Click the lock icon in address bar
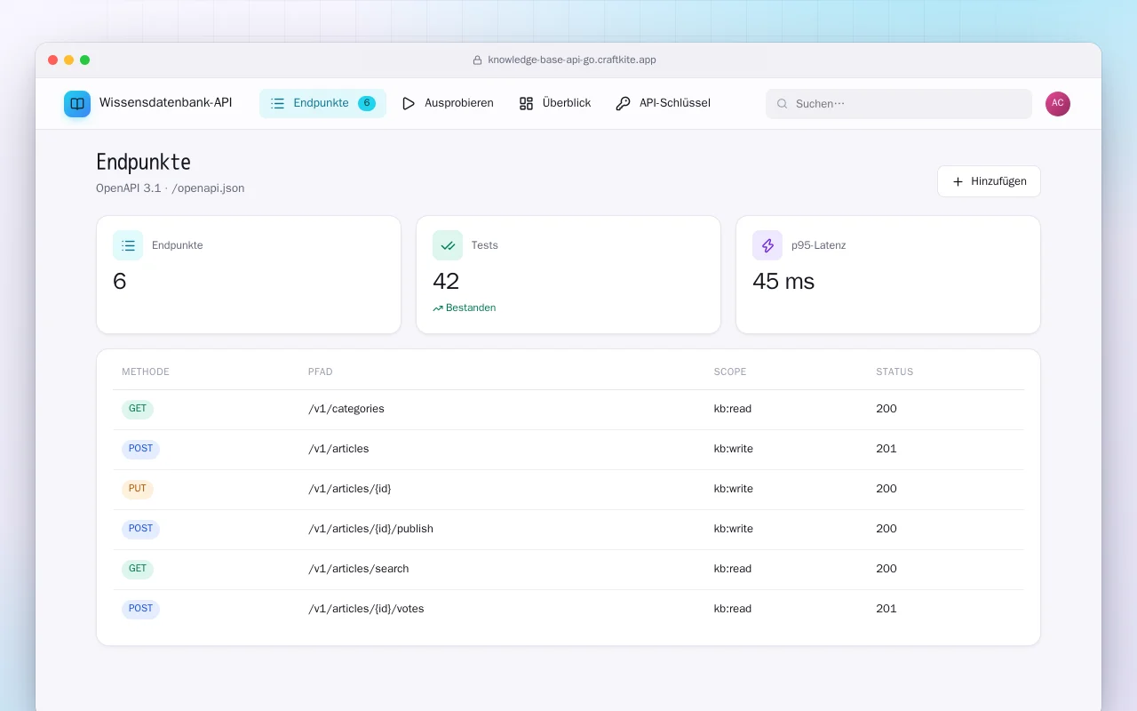1137x711 pixels. (x=478, y=60)
